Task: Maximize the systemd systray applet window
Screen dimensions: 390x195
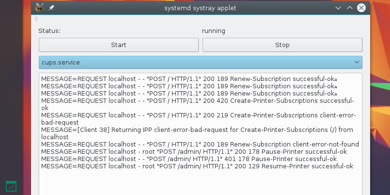Action: point(349,8)
